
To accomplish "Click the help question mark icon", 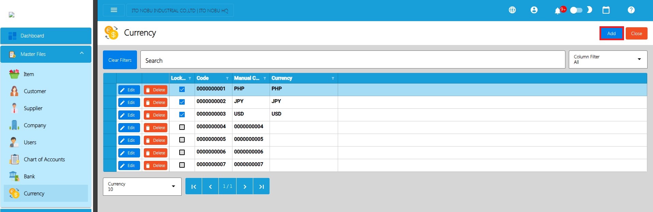I will (x=631, y=10).
